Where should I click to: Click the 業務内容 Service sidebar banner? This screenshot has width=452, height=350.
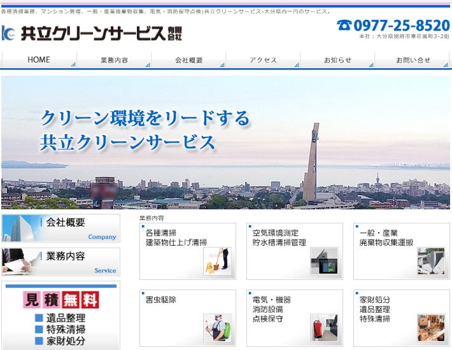click(60, 261)
